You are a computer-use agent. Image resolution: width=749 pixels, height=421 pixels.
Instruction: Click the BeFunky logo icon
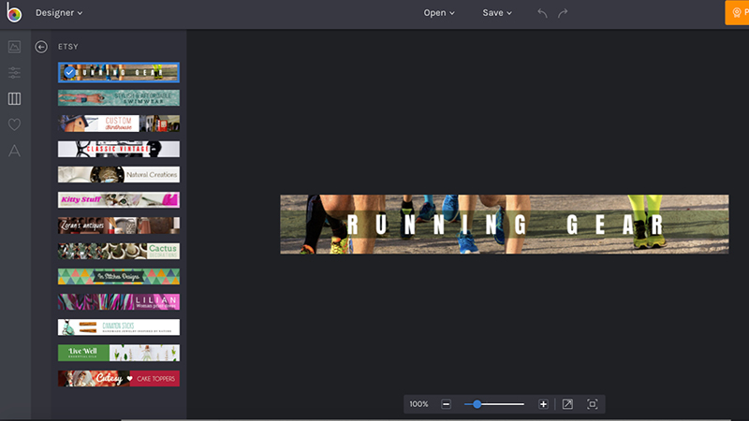tap(14, 12)
